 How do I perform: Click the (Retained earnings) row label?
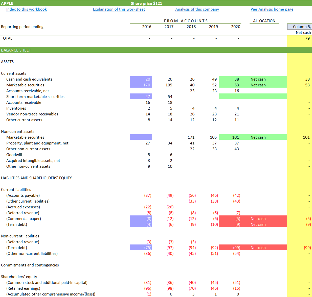click(23, 288)
